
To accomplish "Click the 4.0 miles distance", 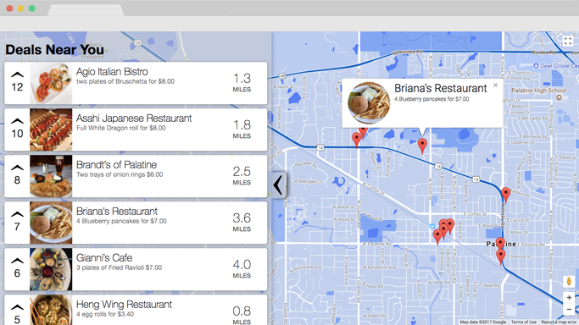I will (x=242, y=268).
